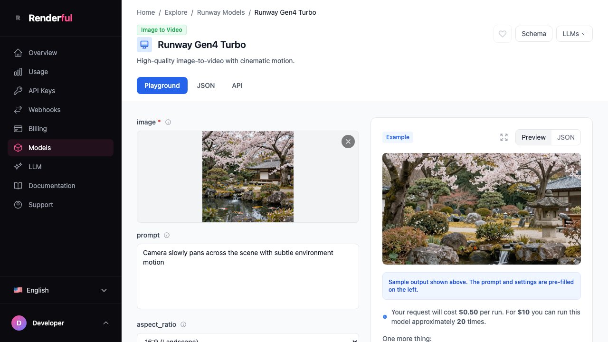
Task: Open the API Keys section
Action: tap(41, 91)
